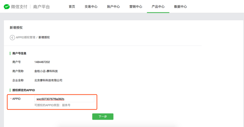Switch to the 数据中心 tab
Image resolution: width=244 pixels, height=127 pixels.
(x=181, y=7)
